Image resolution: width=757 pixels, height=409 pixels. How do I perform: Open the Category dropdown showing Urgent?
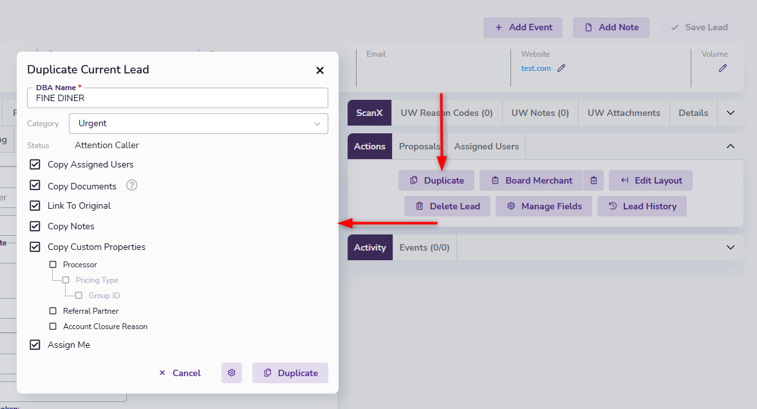pos(198,124)
